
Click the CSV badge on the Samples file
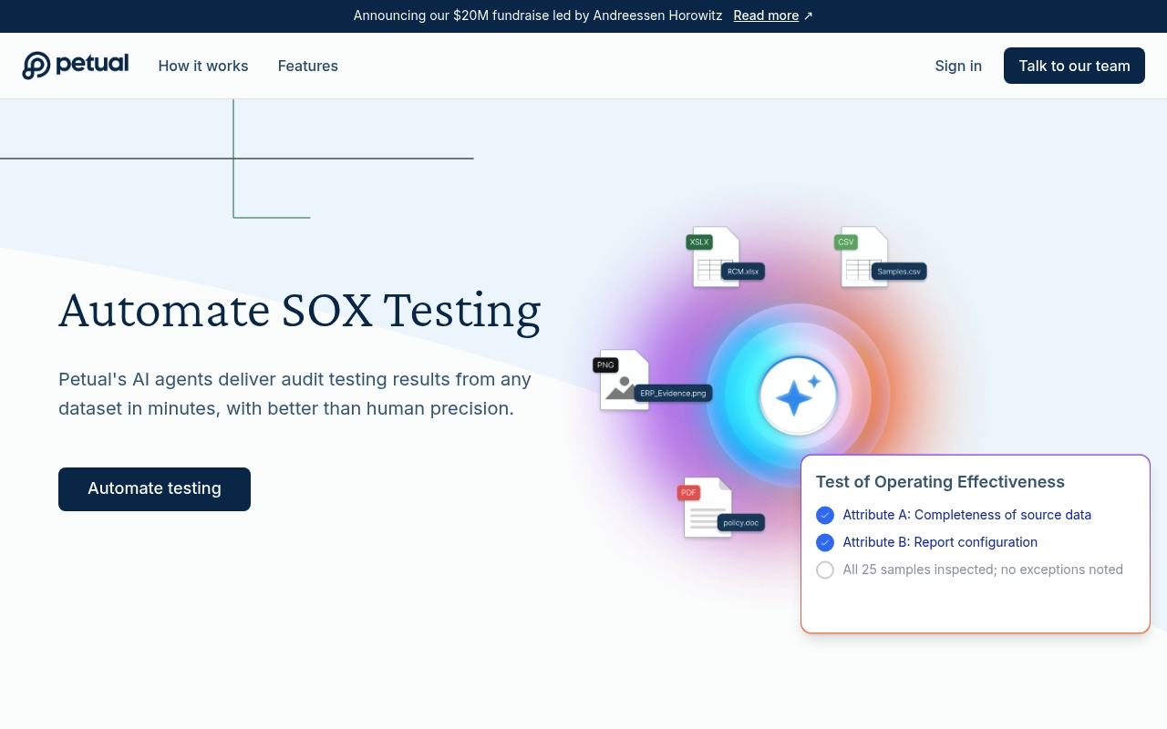click(846, 242)
